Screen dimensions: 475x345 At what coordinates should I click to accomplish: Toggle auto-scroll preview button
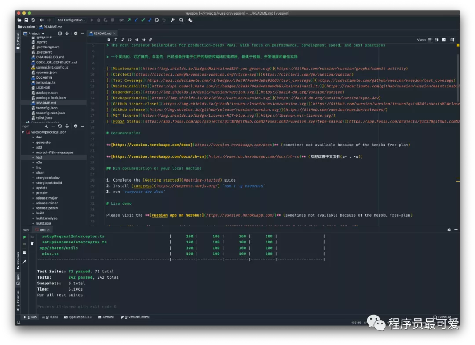pos(452,40)
